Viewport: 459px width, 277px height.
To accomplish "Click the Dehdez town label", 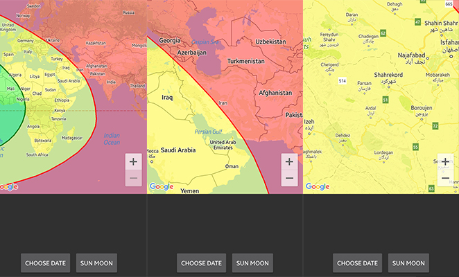I will 343,138.
